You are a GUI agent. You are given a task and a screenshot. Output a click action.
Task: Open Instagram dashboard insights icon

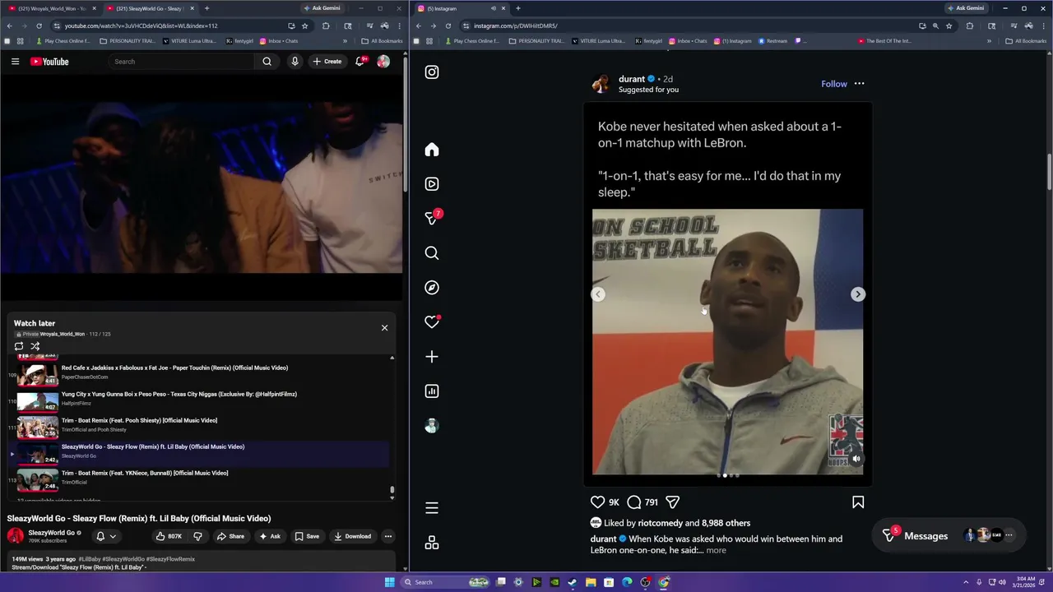pyautogui.click(x=432, y=391)
